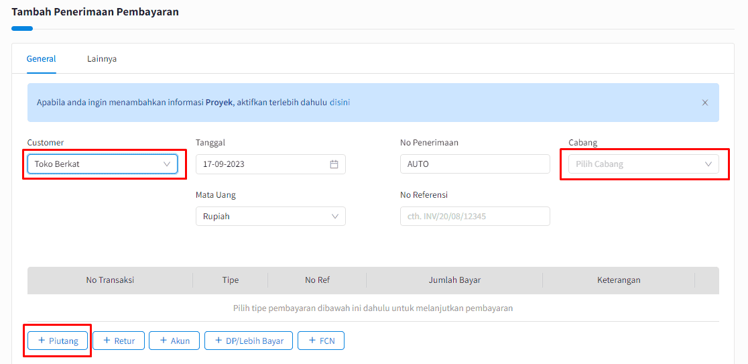The width and height of the screenshot is (748, 364).
Task: Select the Keterangan column header
Action: pyautogui.click(x=618, y=280)
